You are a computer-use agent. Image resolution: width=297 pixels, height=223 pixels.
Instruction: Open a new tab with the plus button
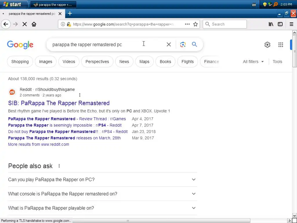[70, 13]
